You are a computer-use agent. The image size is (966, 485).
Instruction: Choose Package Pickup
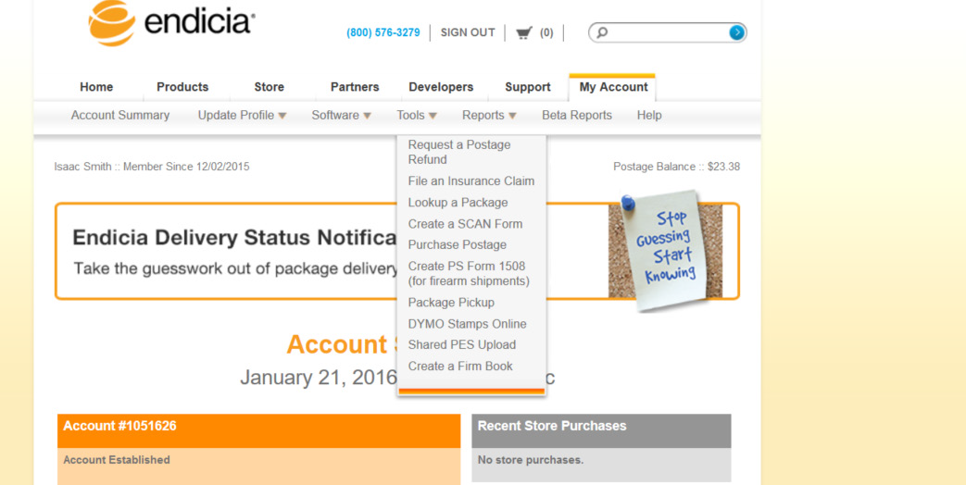click(x=451, y=303)
